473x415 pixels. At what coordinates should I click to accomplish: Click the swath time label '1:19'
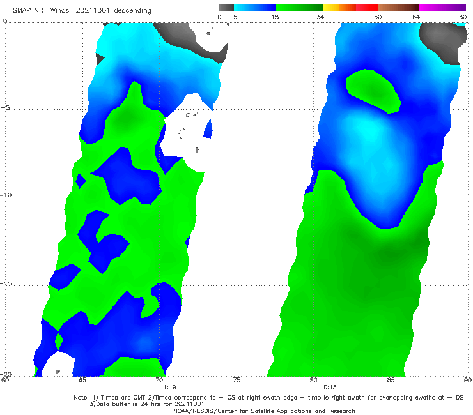[169, 388]
